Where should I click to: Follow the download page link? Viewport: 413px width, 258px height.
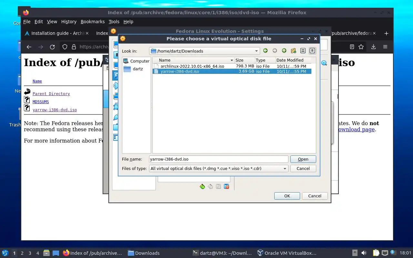coord(356,129)
